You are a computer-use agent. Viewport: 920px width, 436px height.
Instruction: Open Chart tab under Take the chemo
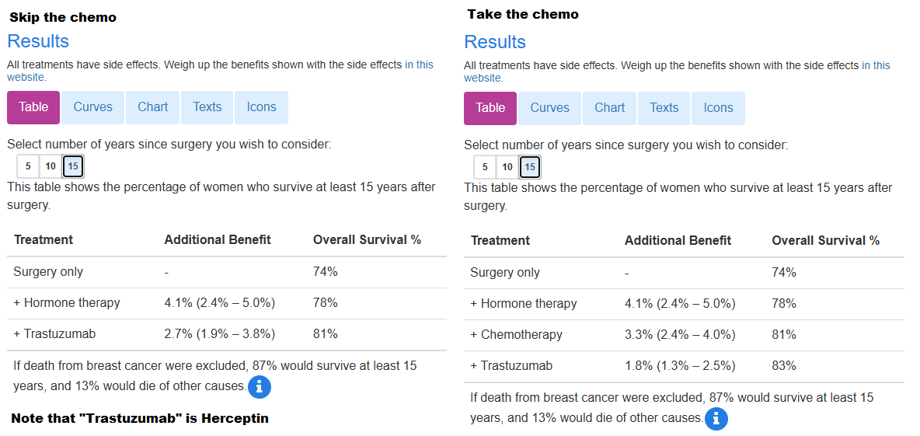610,108
